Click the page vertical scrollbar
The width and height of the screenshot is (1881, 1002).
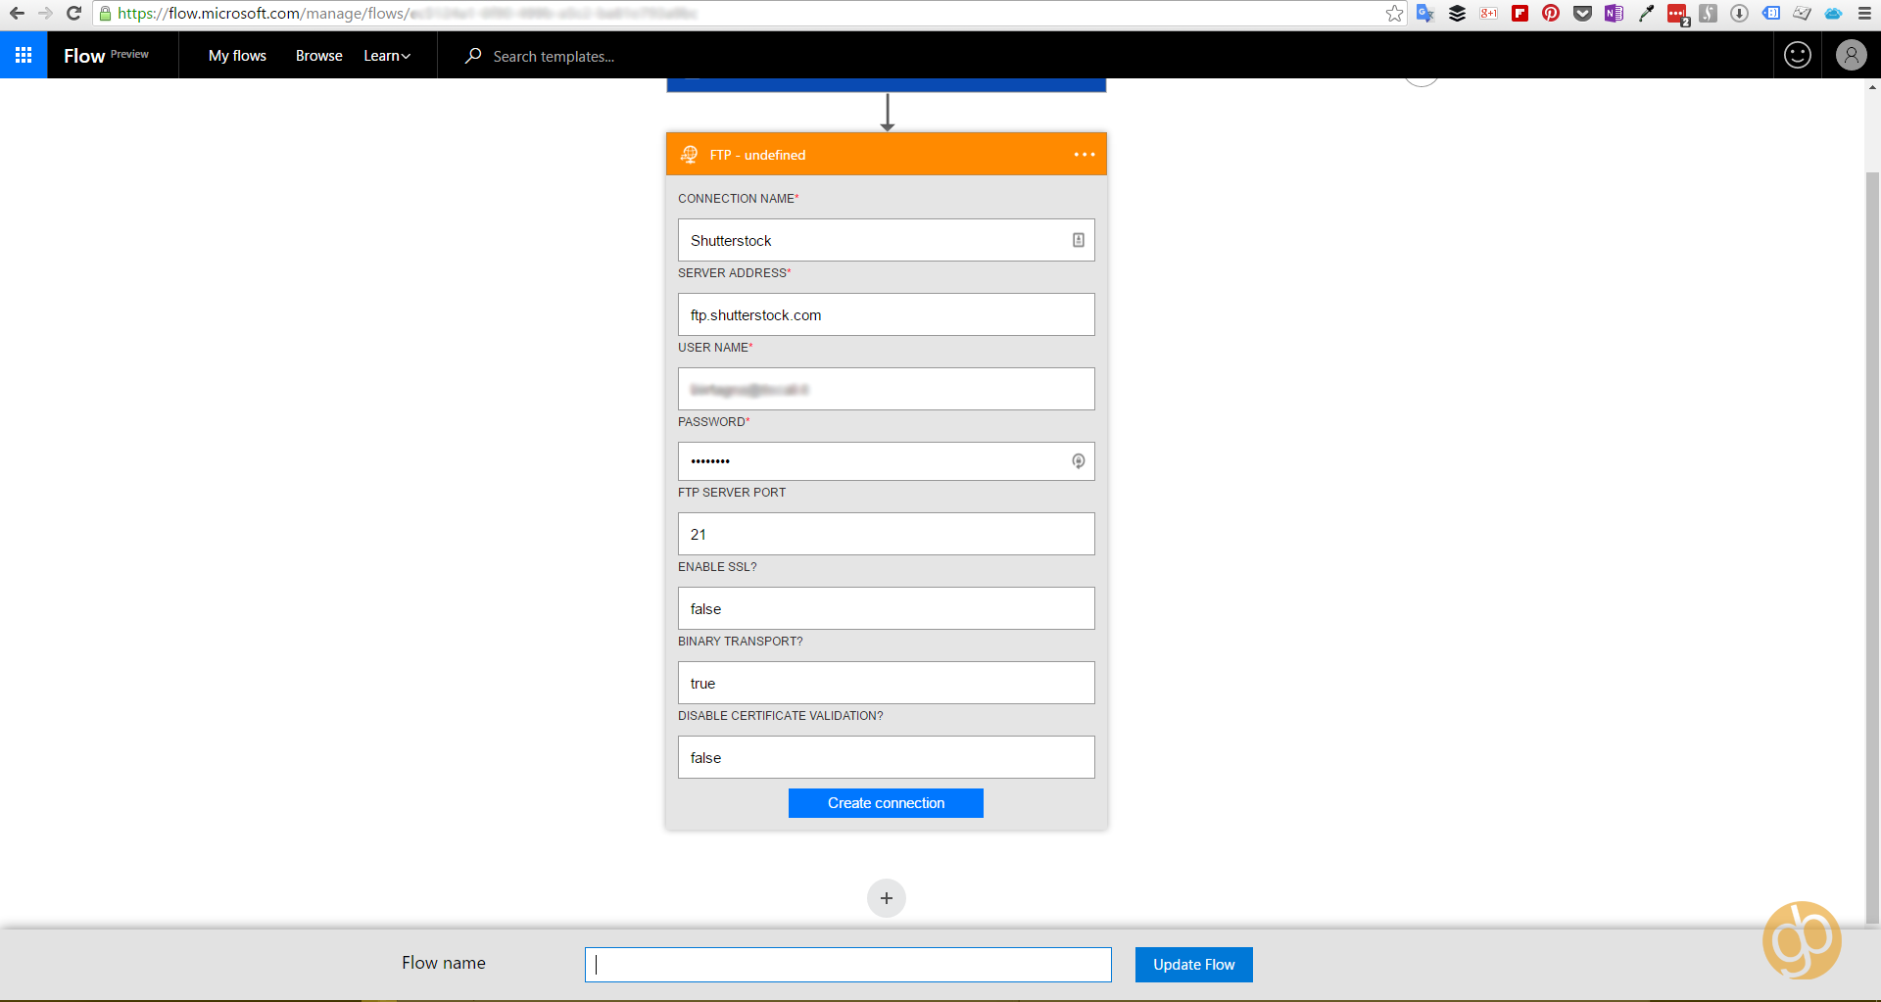click(x=1872, y=549)
